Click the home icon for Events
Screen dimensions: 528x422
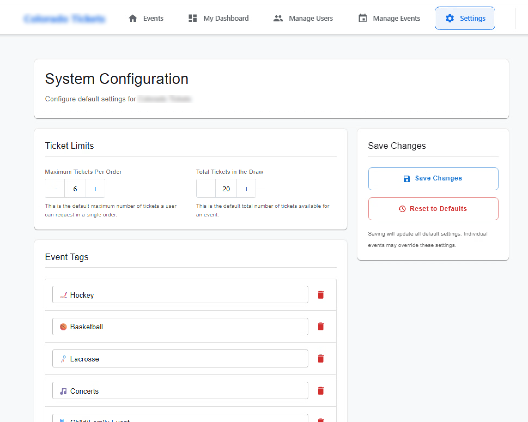pos(133,18)
